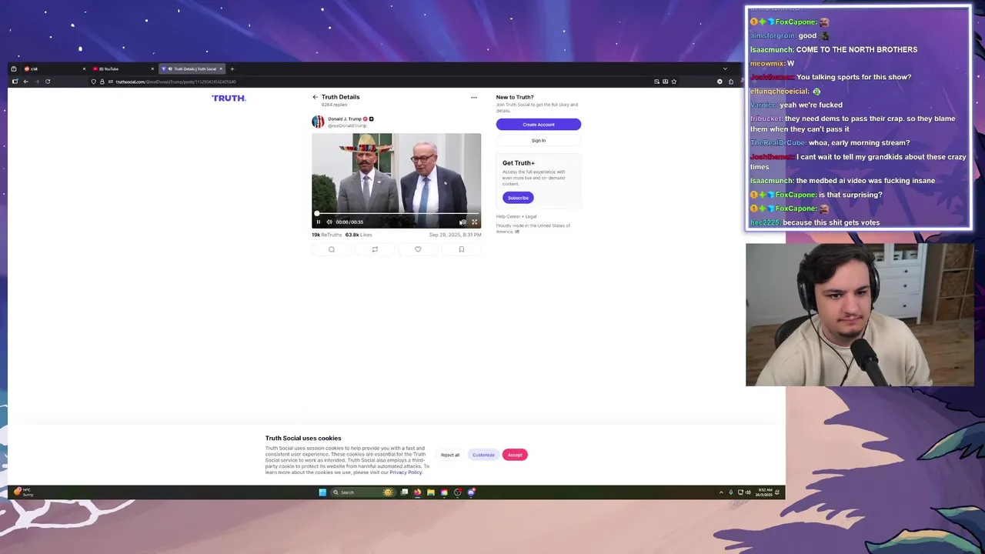
Task: Click the tracking protection shield icon
Action: (94, 82)
